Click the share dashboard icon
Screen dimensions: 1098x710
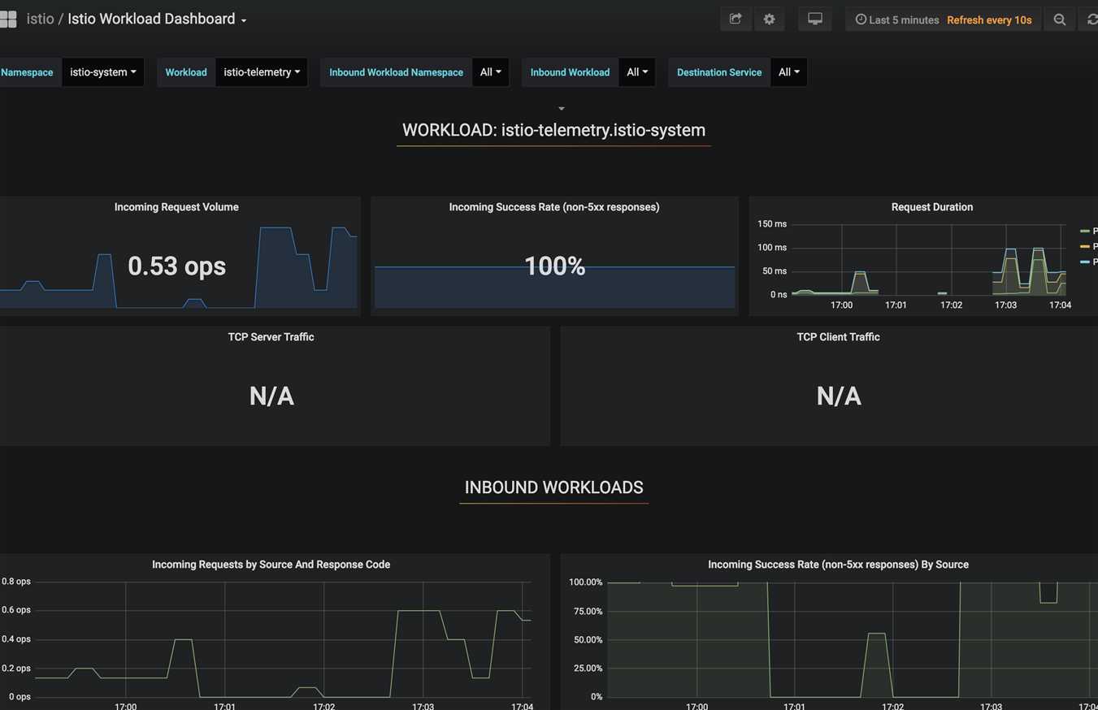click(736, 19)
